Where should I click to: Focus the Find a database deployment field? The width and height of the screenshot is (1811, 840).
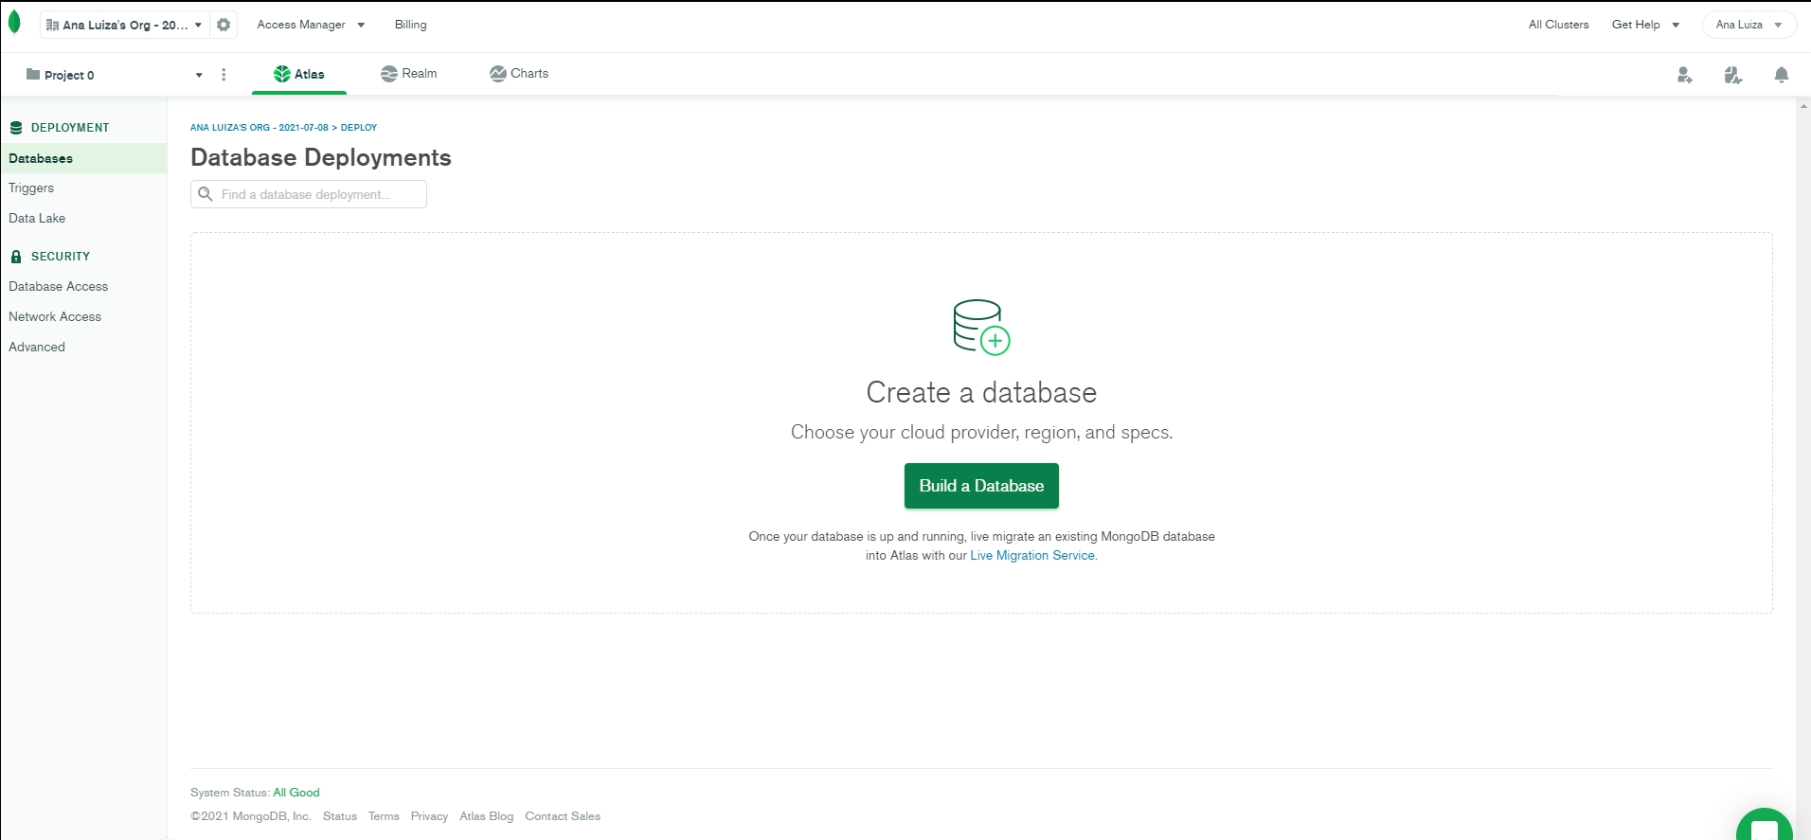click(x=309, y=194)
